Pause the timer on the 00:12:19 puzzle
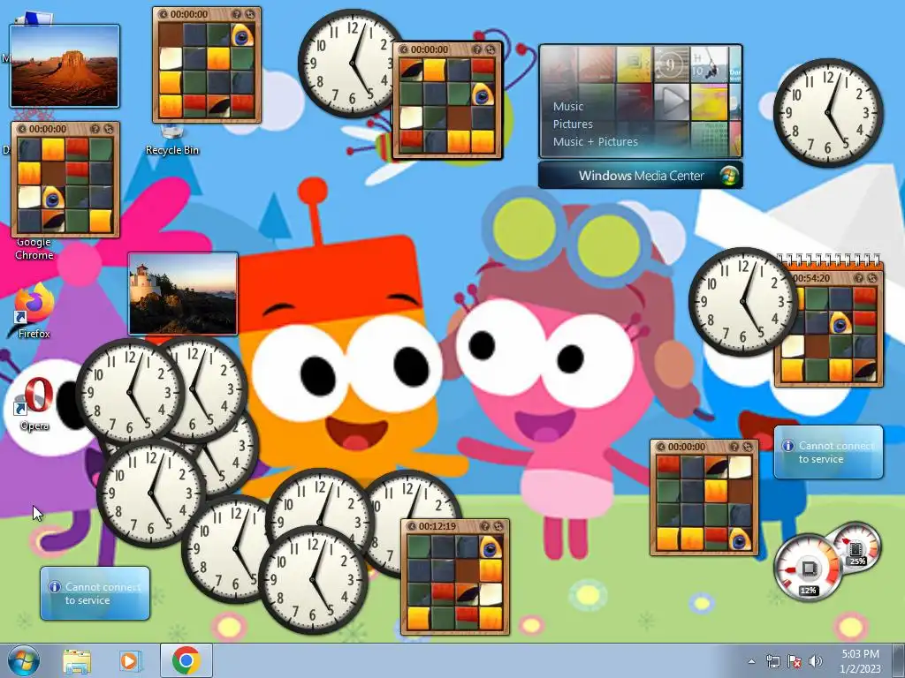This screenshot has height=678, width=905. point(412,526)
